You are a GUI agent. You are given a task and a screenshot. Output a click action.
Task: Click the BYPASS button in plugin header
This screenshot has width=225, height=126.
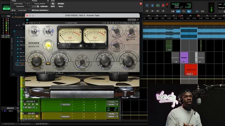pyautogui.click(x=61, y=4)
